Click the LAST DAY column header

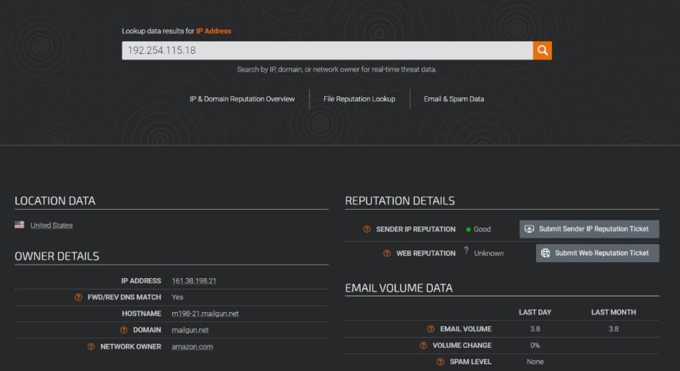(535, 312)
